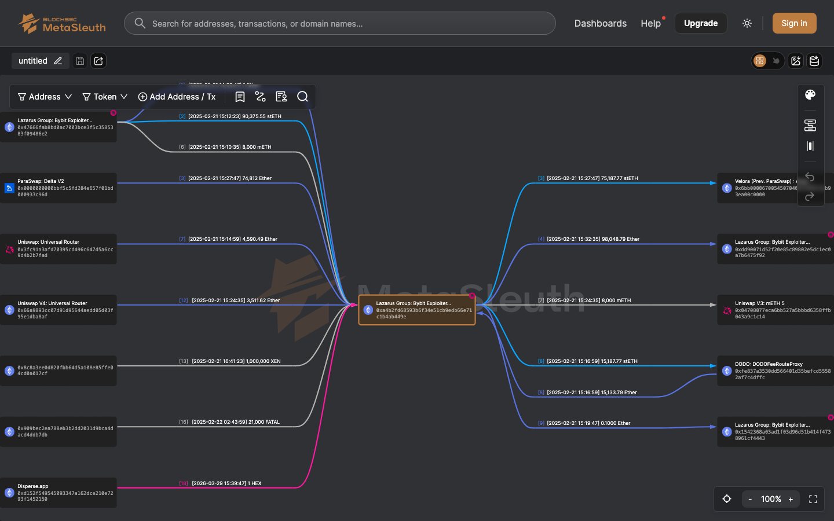Select the 0x8c8a3ee0d820 address node
834x521 pixels.
(x=58, y=370)
